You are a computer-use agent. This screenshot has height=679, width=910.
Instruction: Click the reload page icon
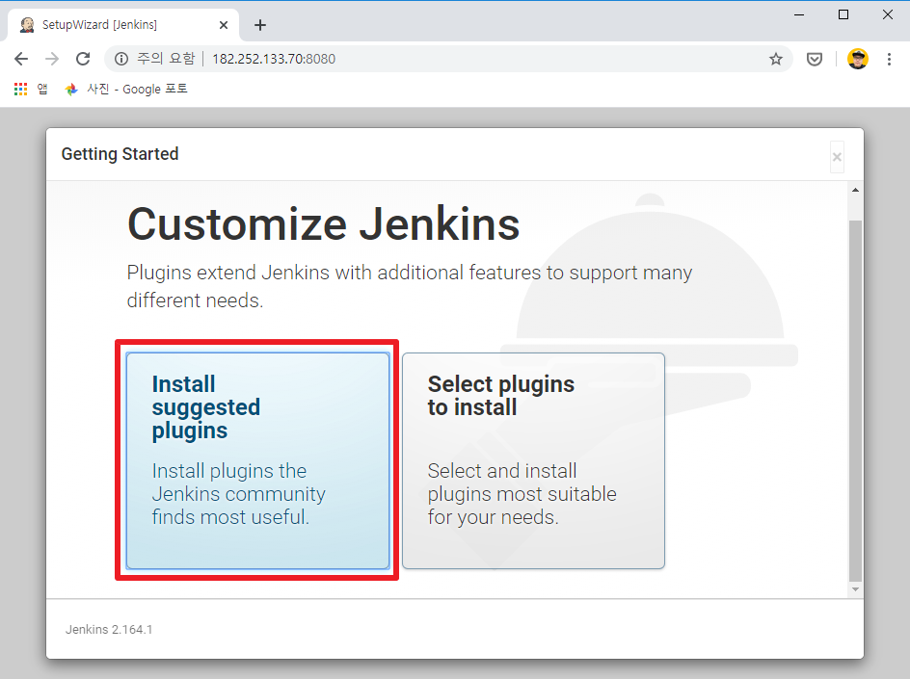click(x=83, y=59)
